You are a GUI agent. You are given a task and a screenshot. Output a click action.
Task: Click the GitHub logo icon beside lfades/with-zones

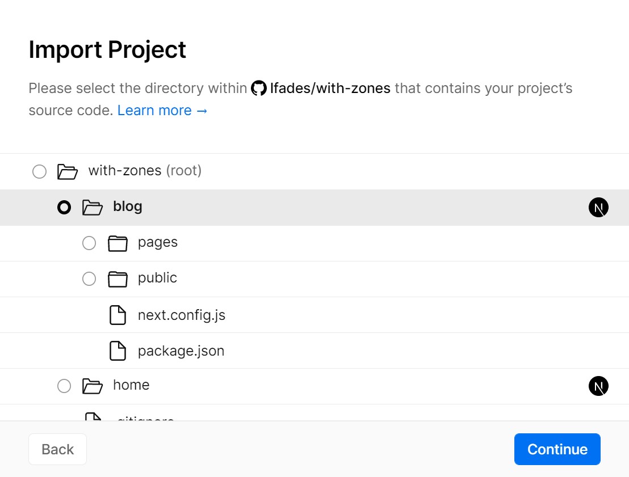259,88
